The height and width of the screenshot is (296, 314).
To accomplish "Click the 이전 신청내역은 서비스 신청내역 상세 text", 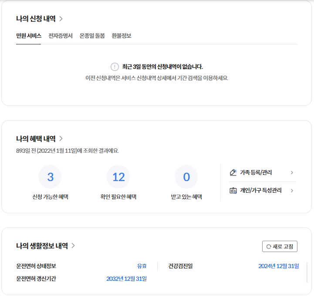I will point(157,78).
